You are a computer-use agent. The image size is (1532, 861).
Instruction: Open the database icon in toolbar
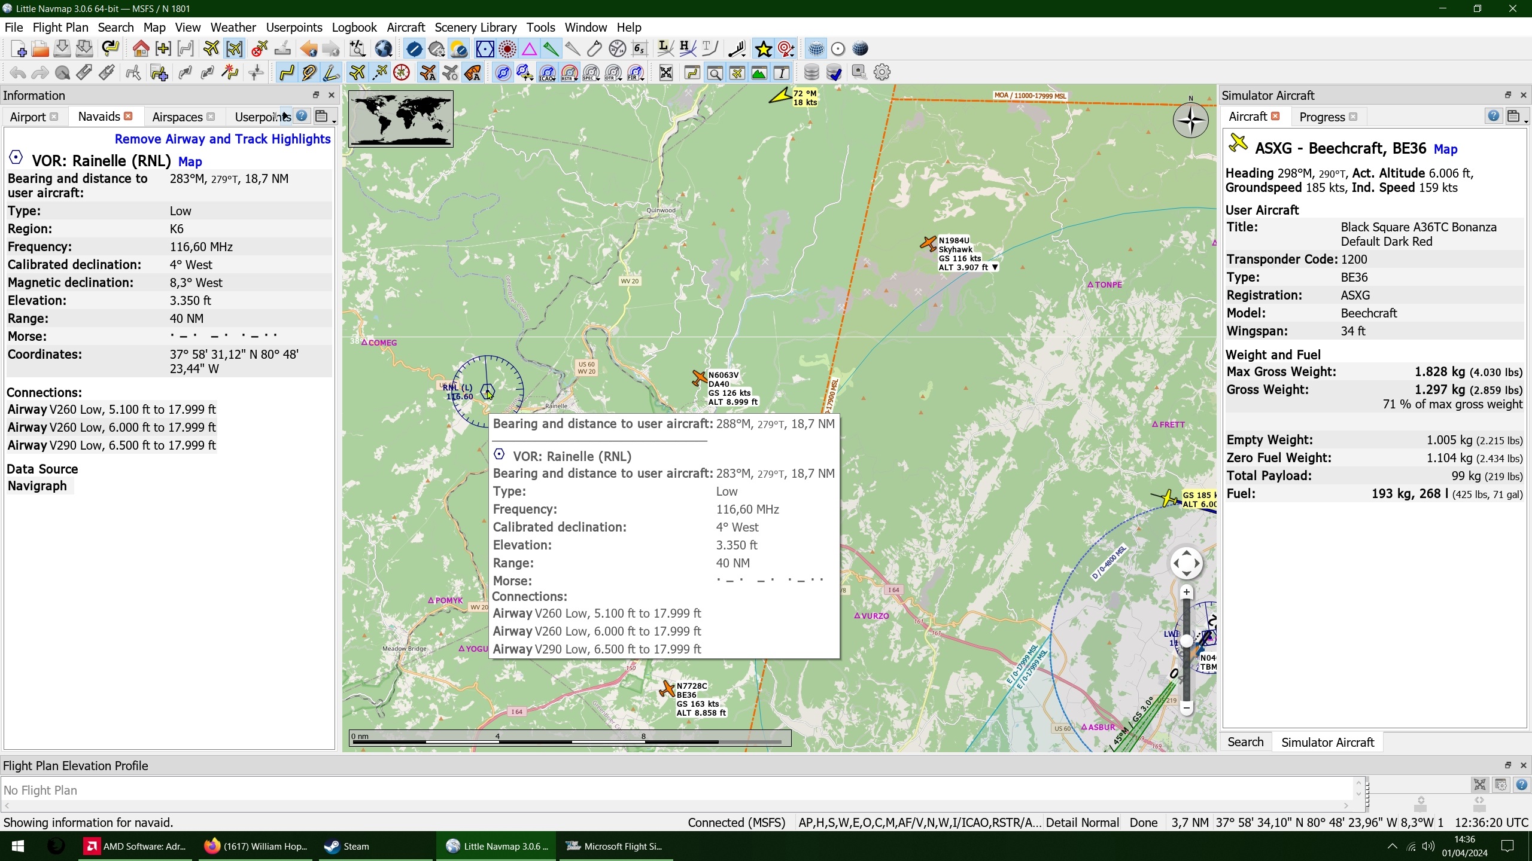(811, 73)
